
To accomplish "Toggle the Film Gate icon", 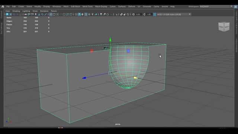I will coord(54,14).
